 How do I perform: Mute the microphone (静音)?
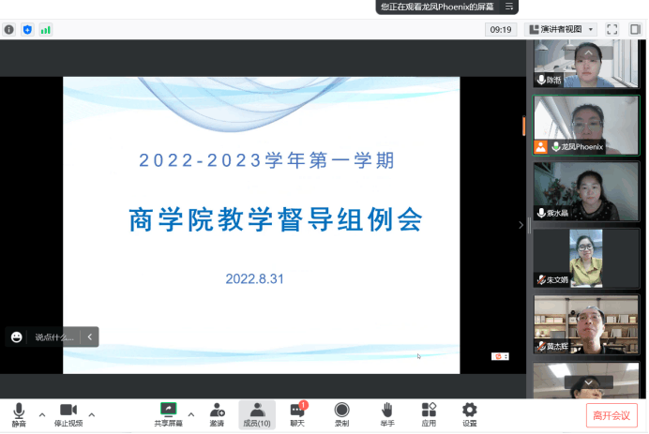point(19,414)
